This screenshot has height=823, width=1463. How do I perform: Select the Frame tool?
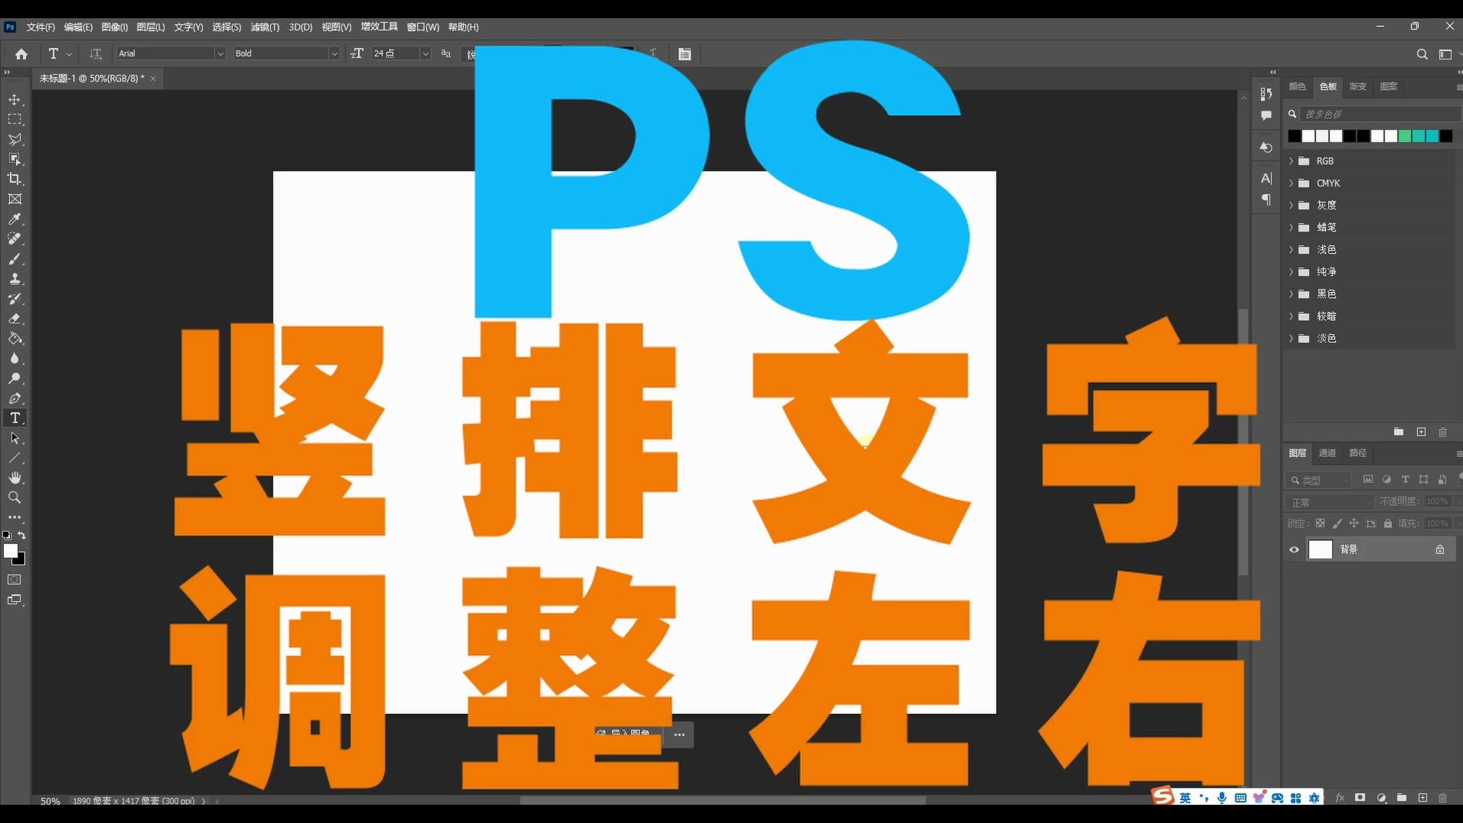[x=14, y=199]
